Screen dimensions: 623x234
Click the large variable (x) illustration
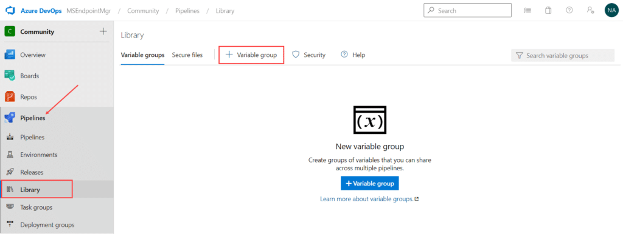pos(369,119)
